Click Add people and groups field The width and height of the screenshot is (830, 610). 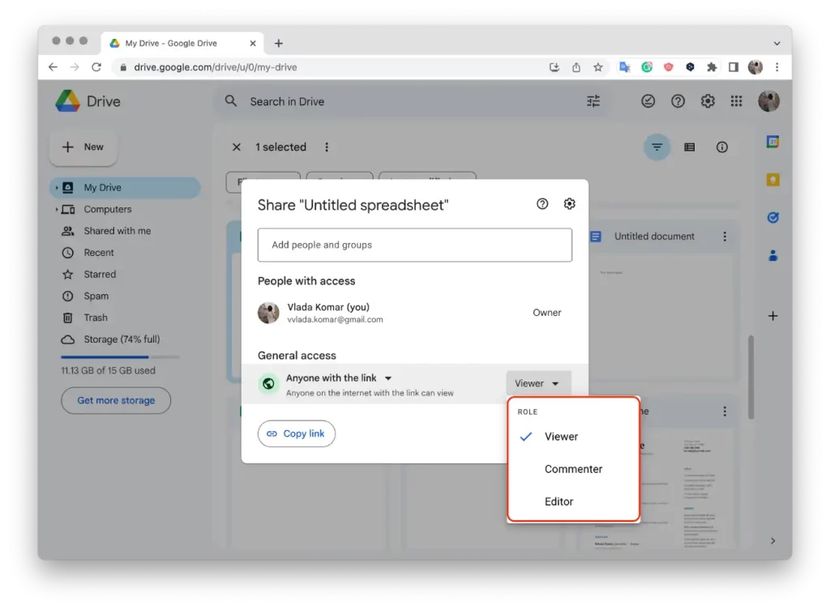(x=414, y=245)
